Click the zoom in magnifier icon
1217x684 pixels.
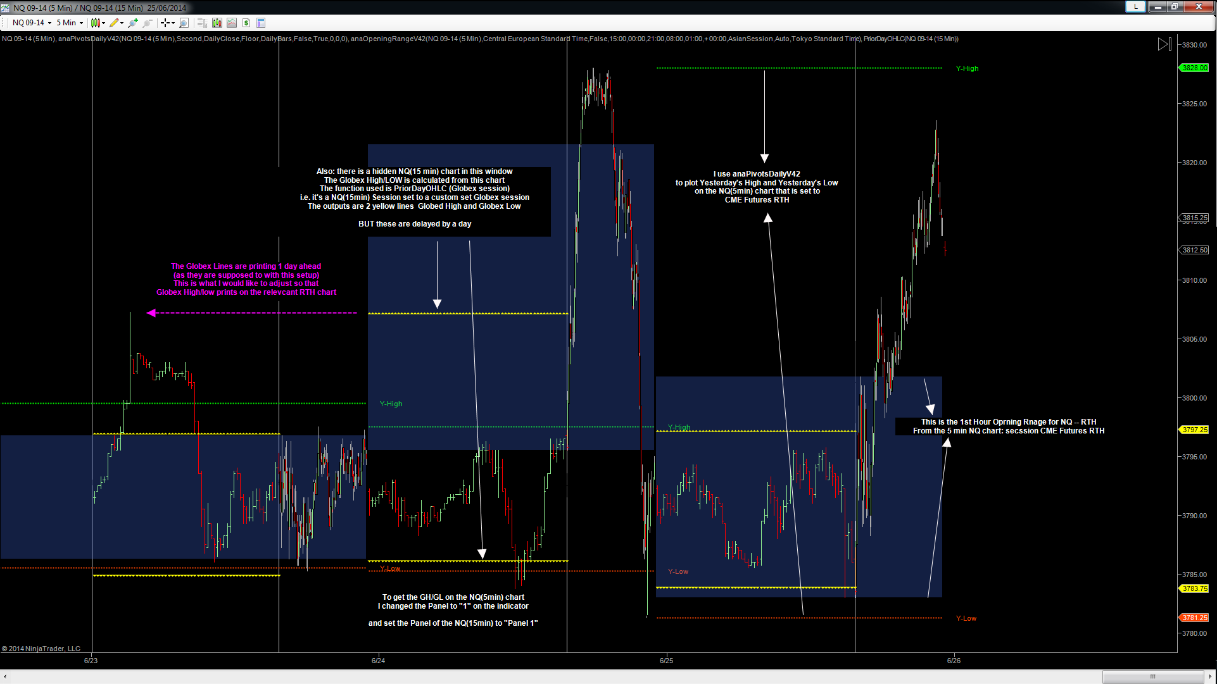pyautogui.click(x=133, y=23)
